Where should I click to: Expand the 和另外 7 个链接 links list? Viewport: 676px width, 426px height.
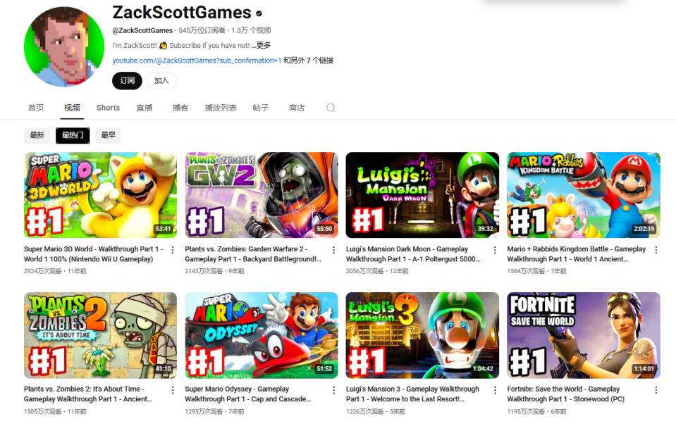(308, 61)
